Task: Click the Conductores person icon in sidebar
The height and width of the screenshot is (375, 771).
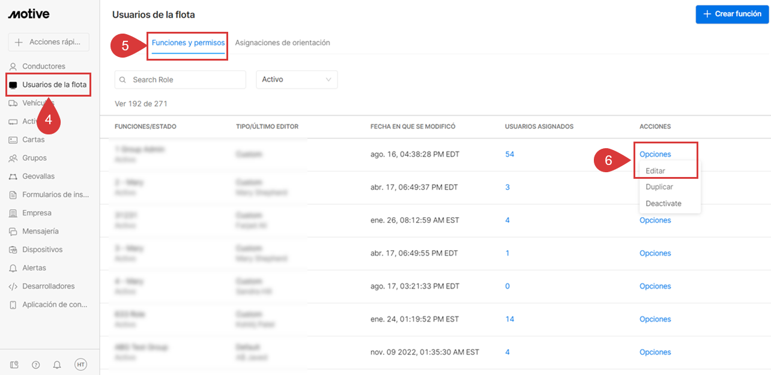Action: (x=13, y=67)
